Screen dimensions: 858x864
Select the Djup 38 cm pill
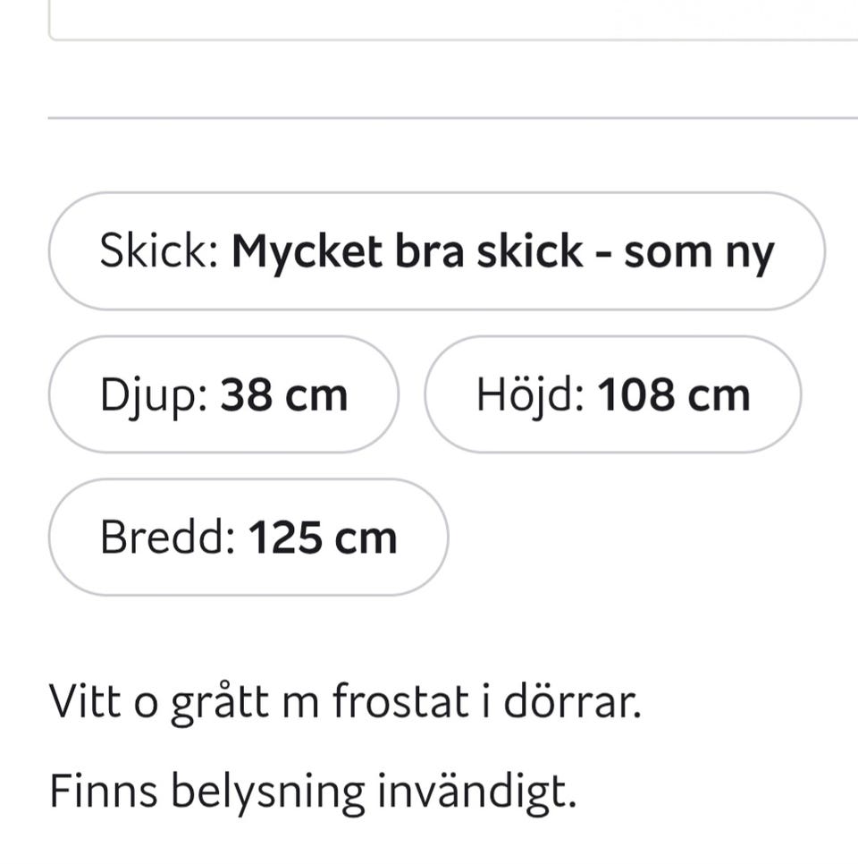coord(223,394)
